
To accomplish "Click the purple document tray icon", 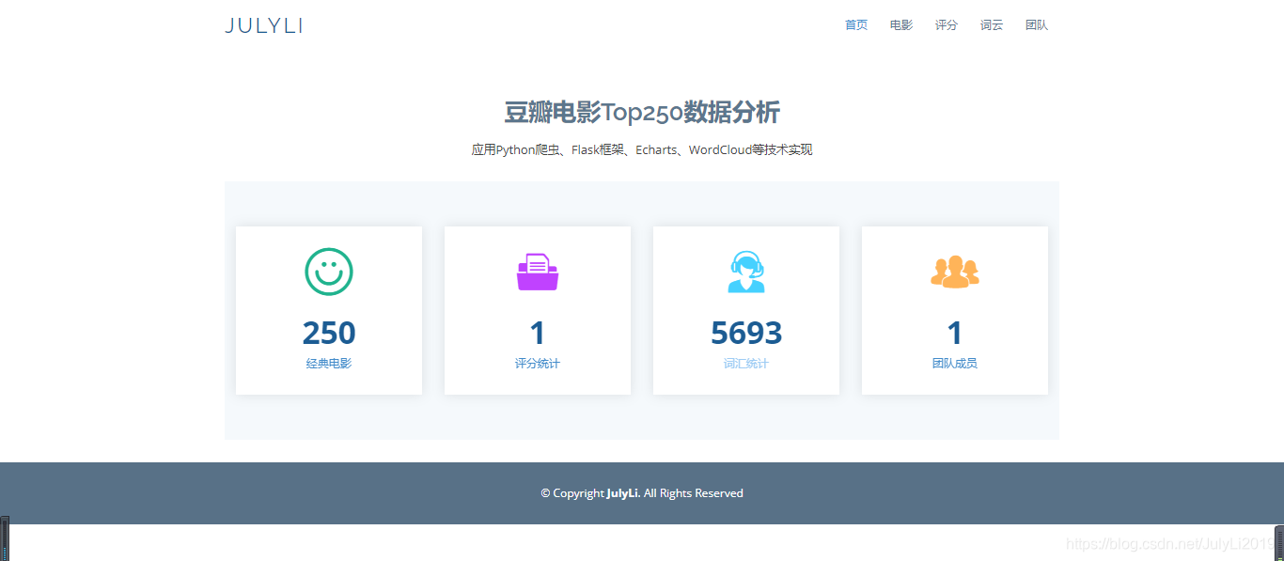I will point(538,272).
